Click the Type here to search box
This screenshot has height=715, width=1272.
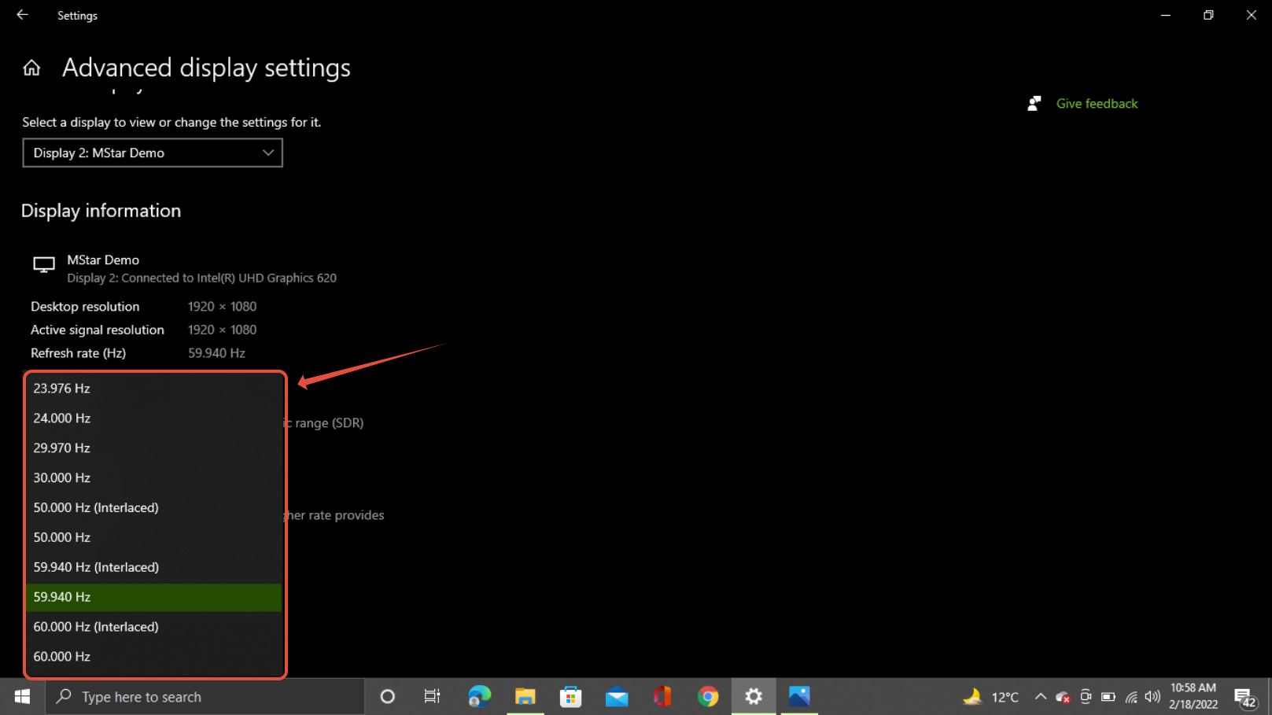pyautogui.click(x=205, y=697)
